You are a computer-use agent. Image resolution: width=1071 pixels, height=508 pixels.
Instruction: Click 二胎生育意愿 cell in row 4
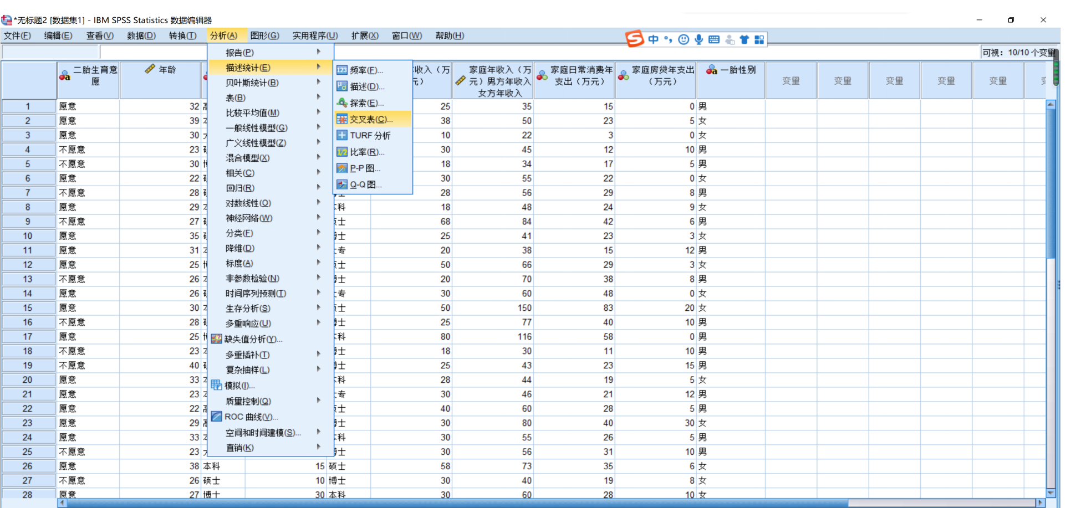(x=88, y=150)
